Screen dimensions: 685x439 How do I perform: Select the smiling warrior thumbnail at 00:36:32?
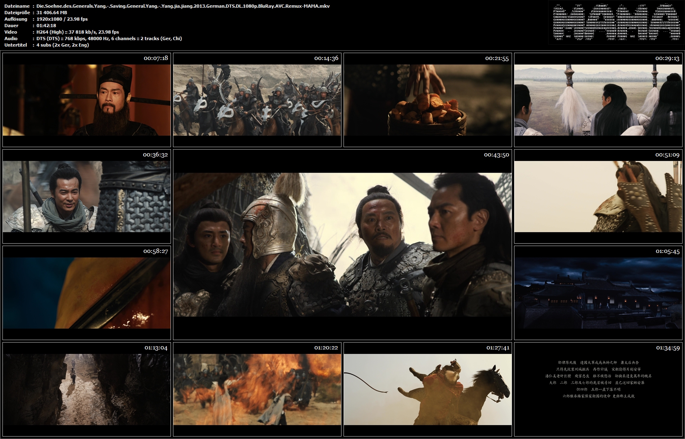pyautogui.click(x=86, y=196)
